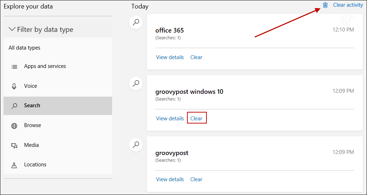
Task: View details for groovypost windows 10
Action: point(170,118)
